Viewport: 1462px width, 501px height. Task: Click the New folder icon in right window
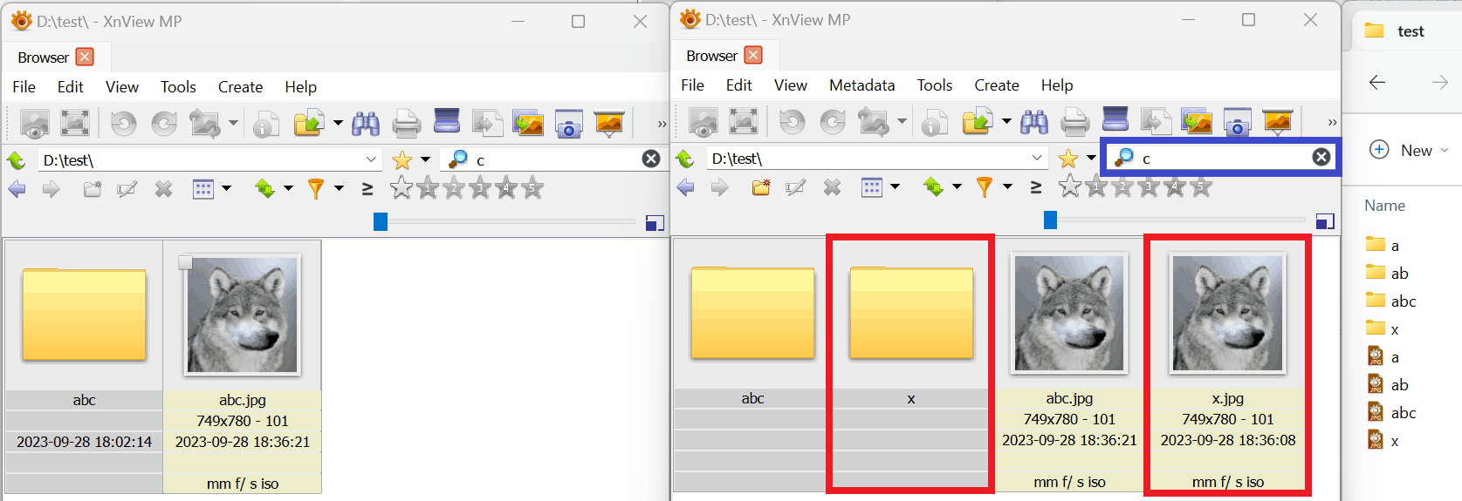tap(761, 187)
